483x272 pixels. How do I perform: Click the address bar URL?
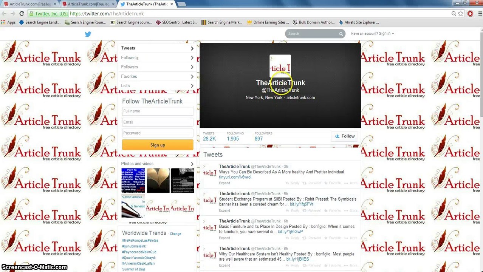(107, 14)
